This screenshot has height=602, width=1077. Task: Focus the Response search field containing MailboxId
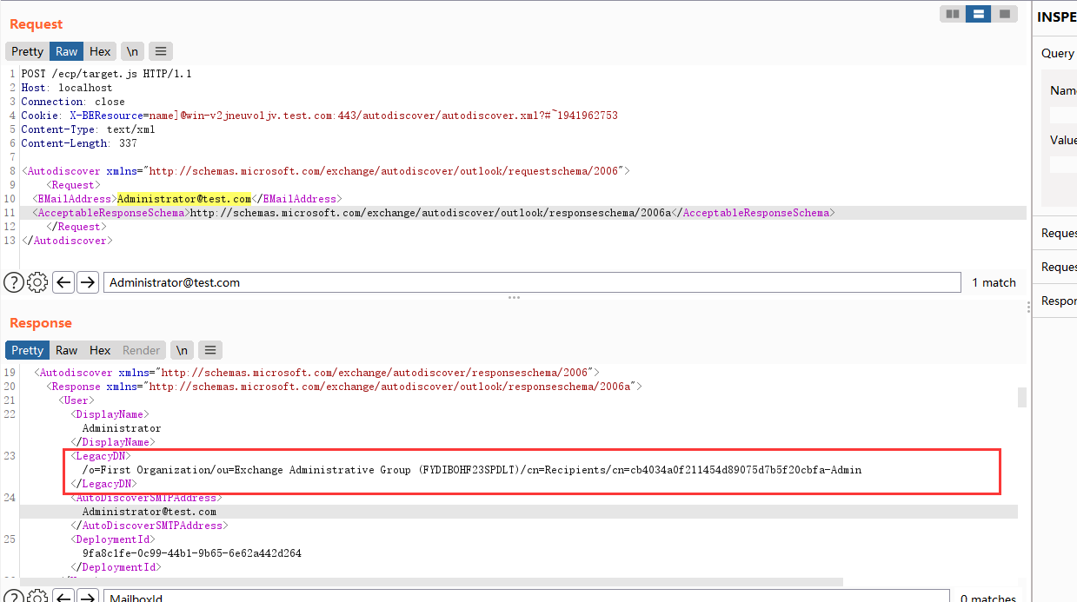tap(526, 597)
